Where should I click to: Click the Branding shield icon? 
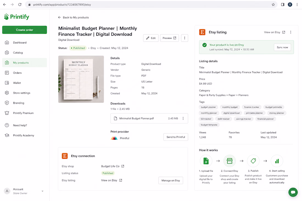pyautogui.click(x=7, y=103)
